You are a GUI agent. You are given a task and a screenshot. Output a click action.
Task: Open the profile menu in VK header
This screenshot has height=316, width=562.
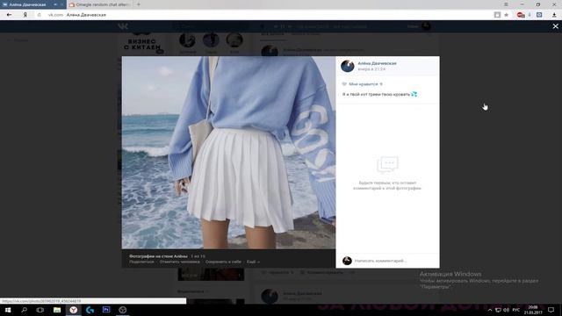tap(420, 26)
